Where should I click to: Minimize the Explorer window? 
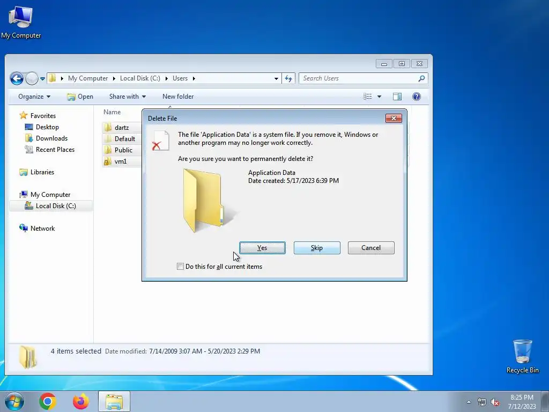[x=384, y=64]
